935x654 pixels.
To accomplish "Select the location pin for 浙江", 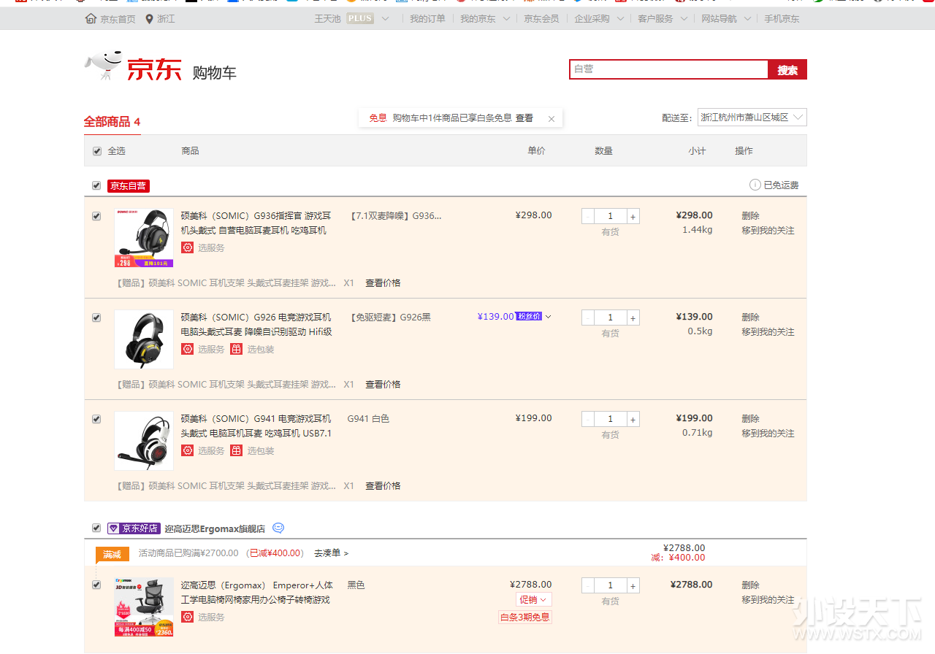I will 150,18.
